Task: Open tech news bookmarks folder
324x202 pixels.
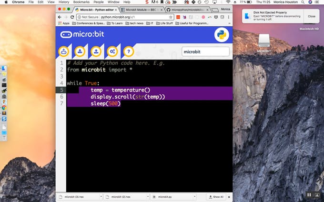Action: tap(134, 23)
